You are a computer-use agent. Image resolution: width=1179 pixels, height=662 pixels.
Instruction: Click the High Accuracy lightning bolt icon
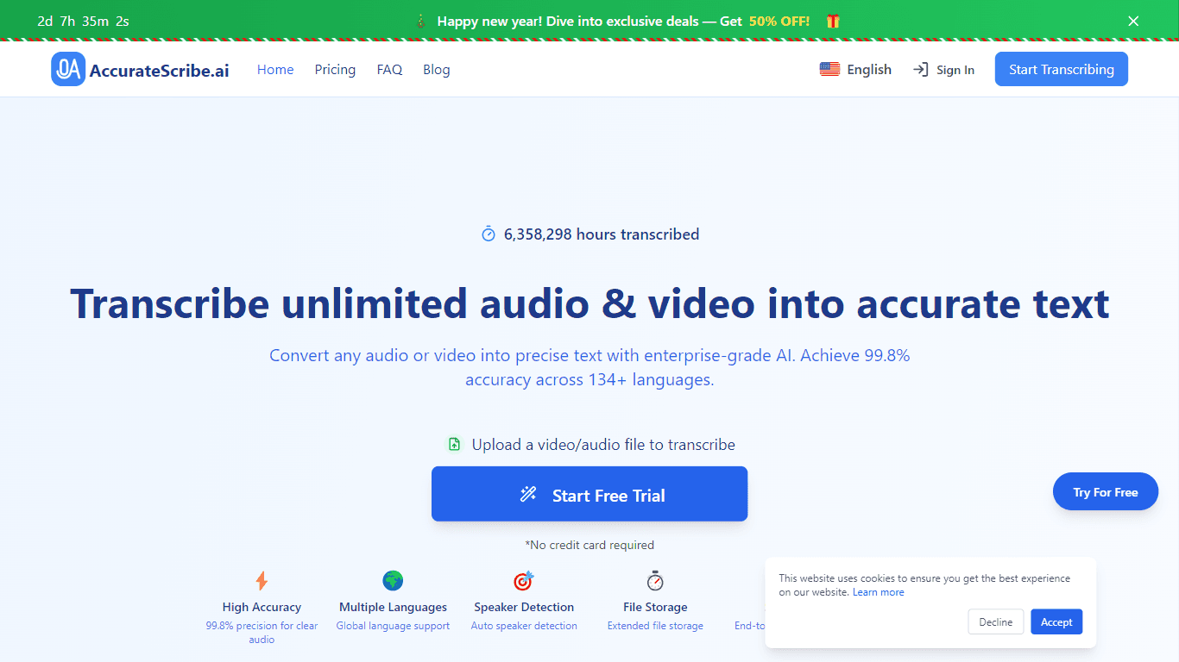coord(262,580)
